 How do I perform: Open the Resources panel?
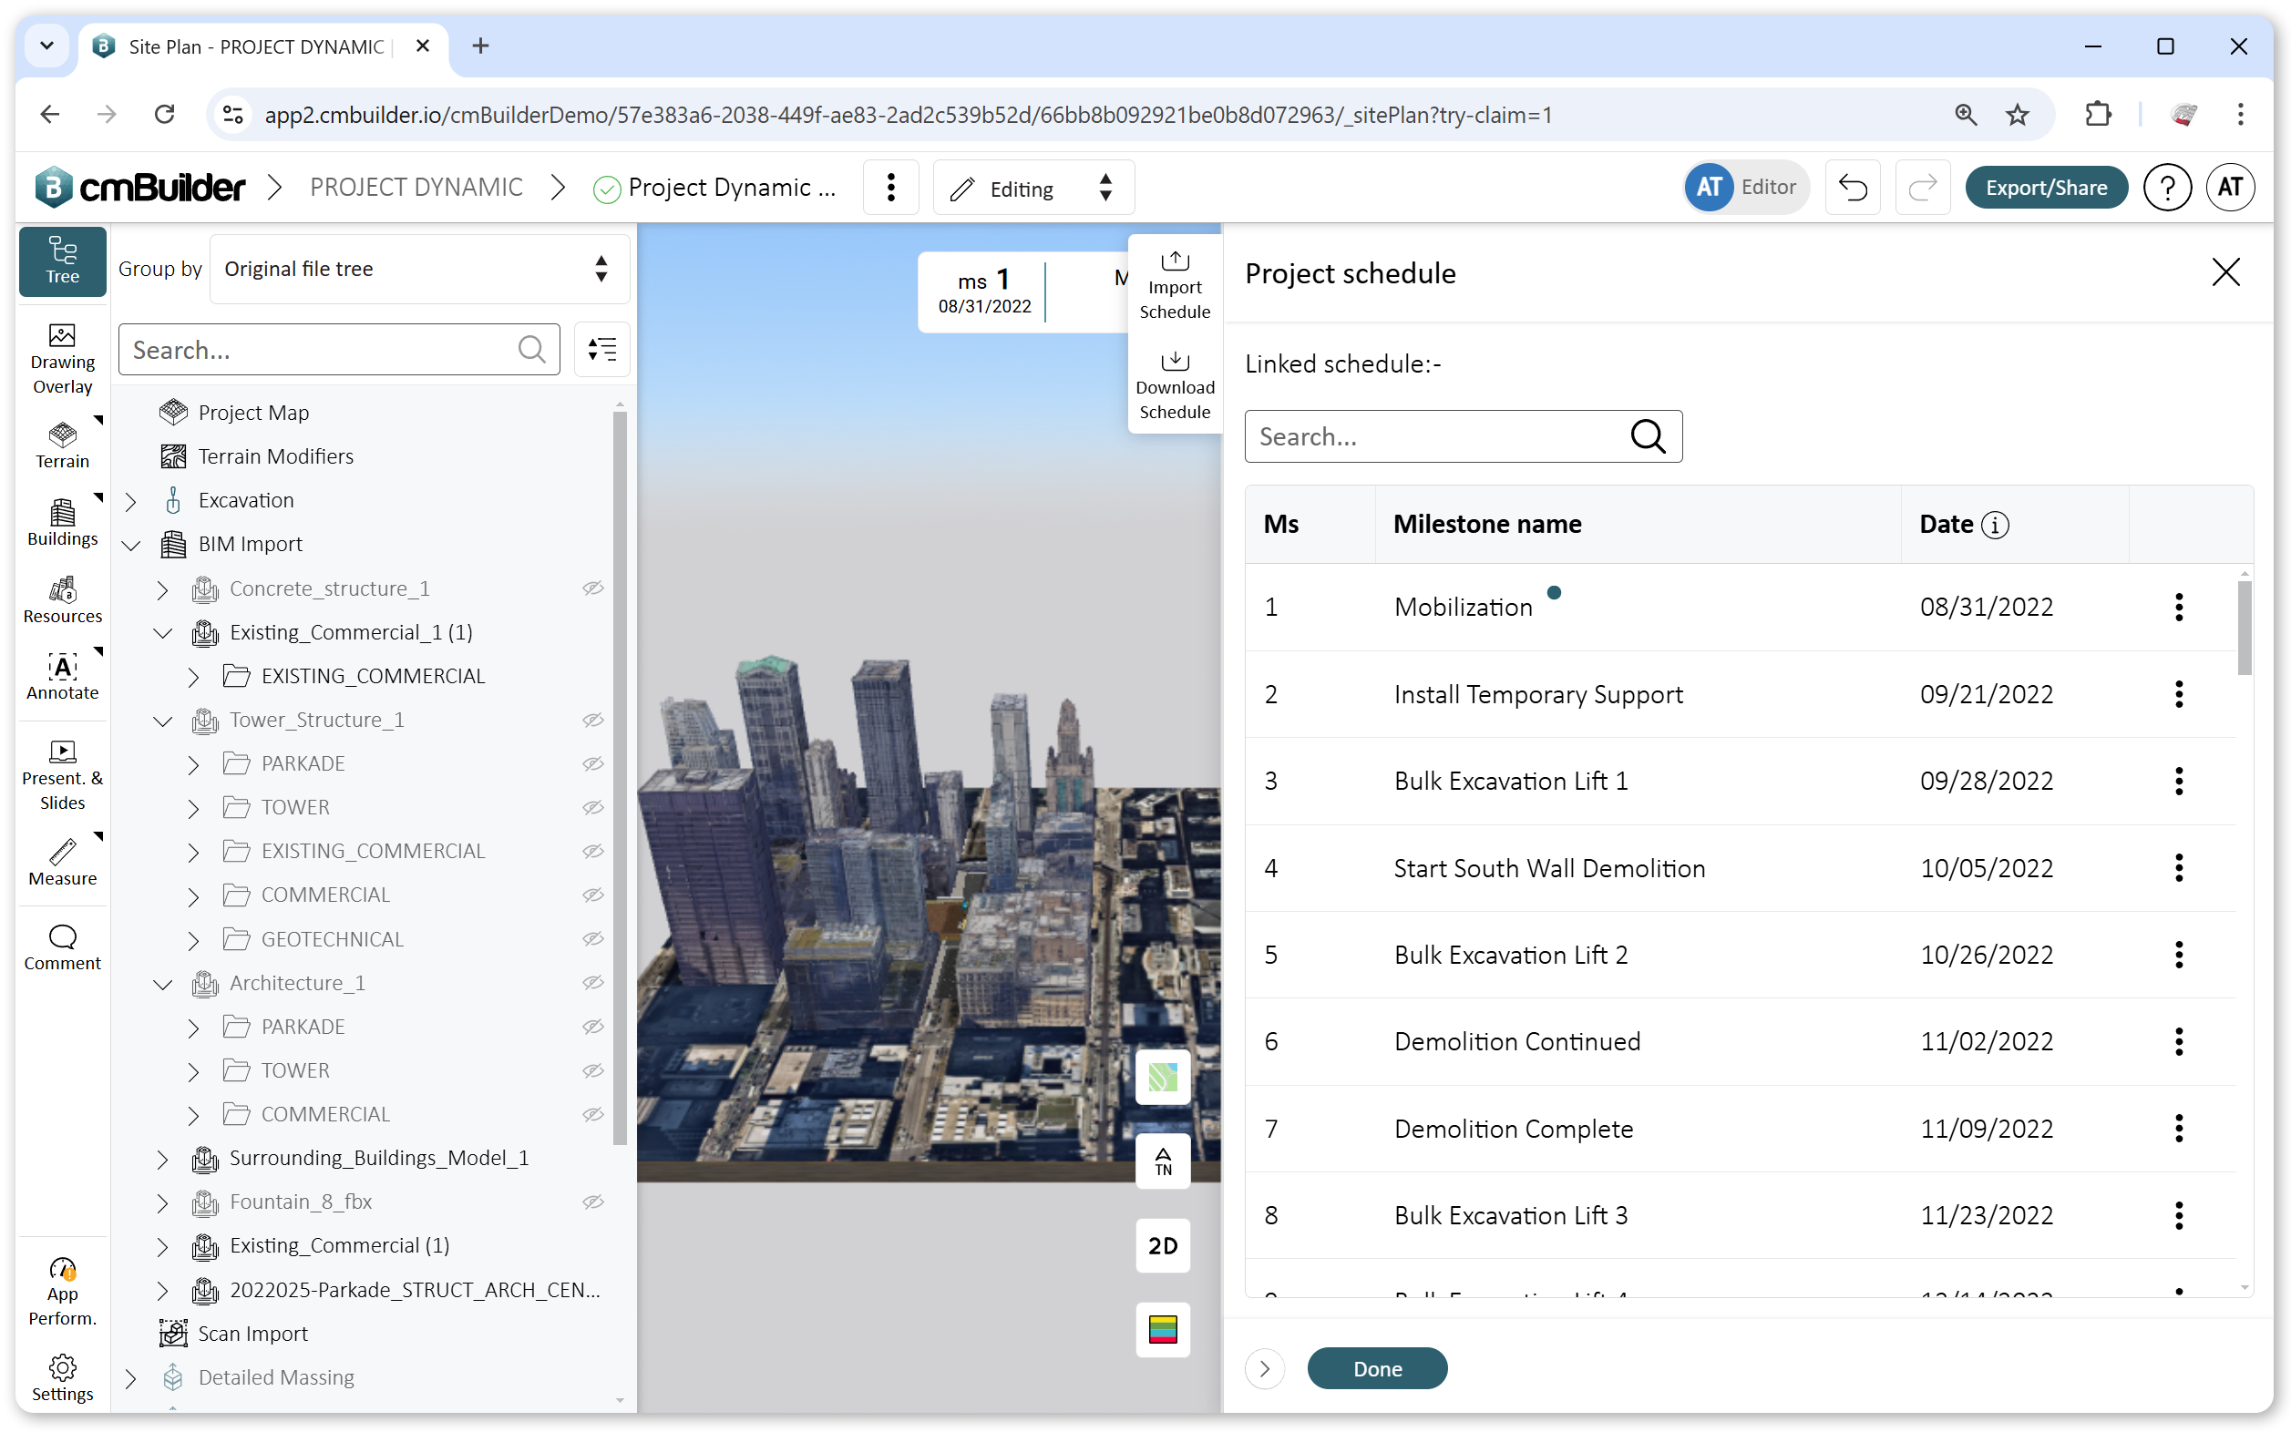pyautogui.click(x=63, y=599)
